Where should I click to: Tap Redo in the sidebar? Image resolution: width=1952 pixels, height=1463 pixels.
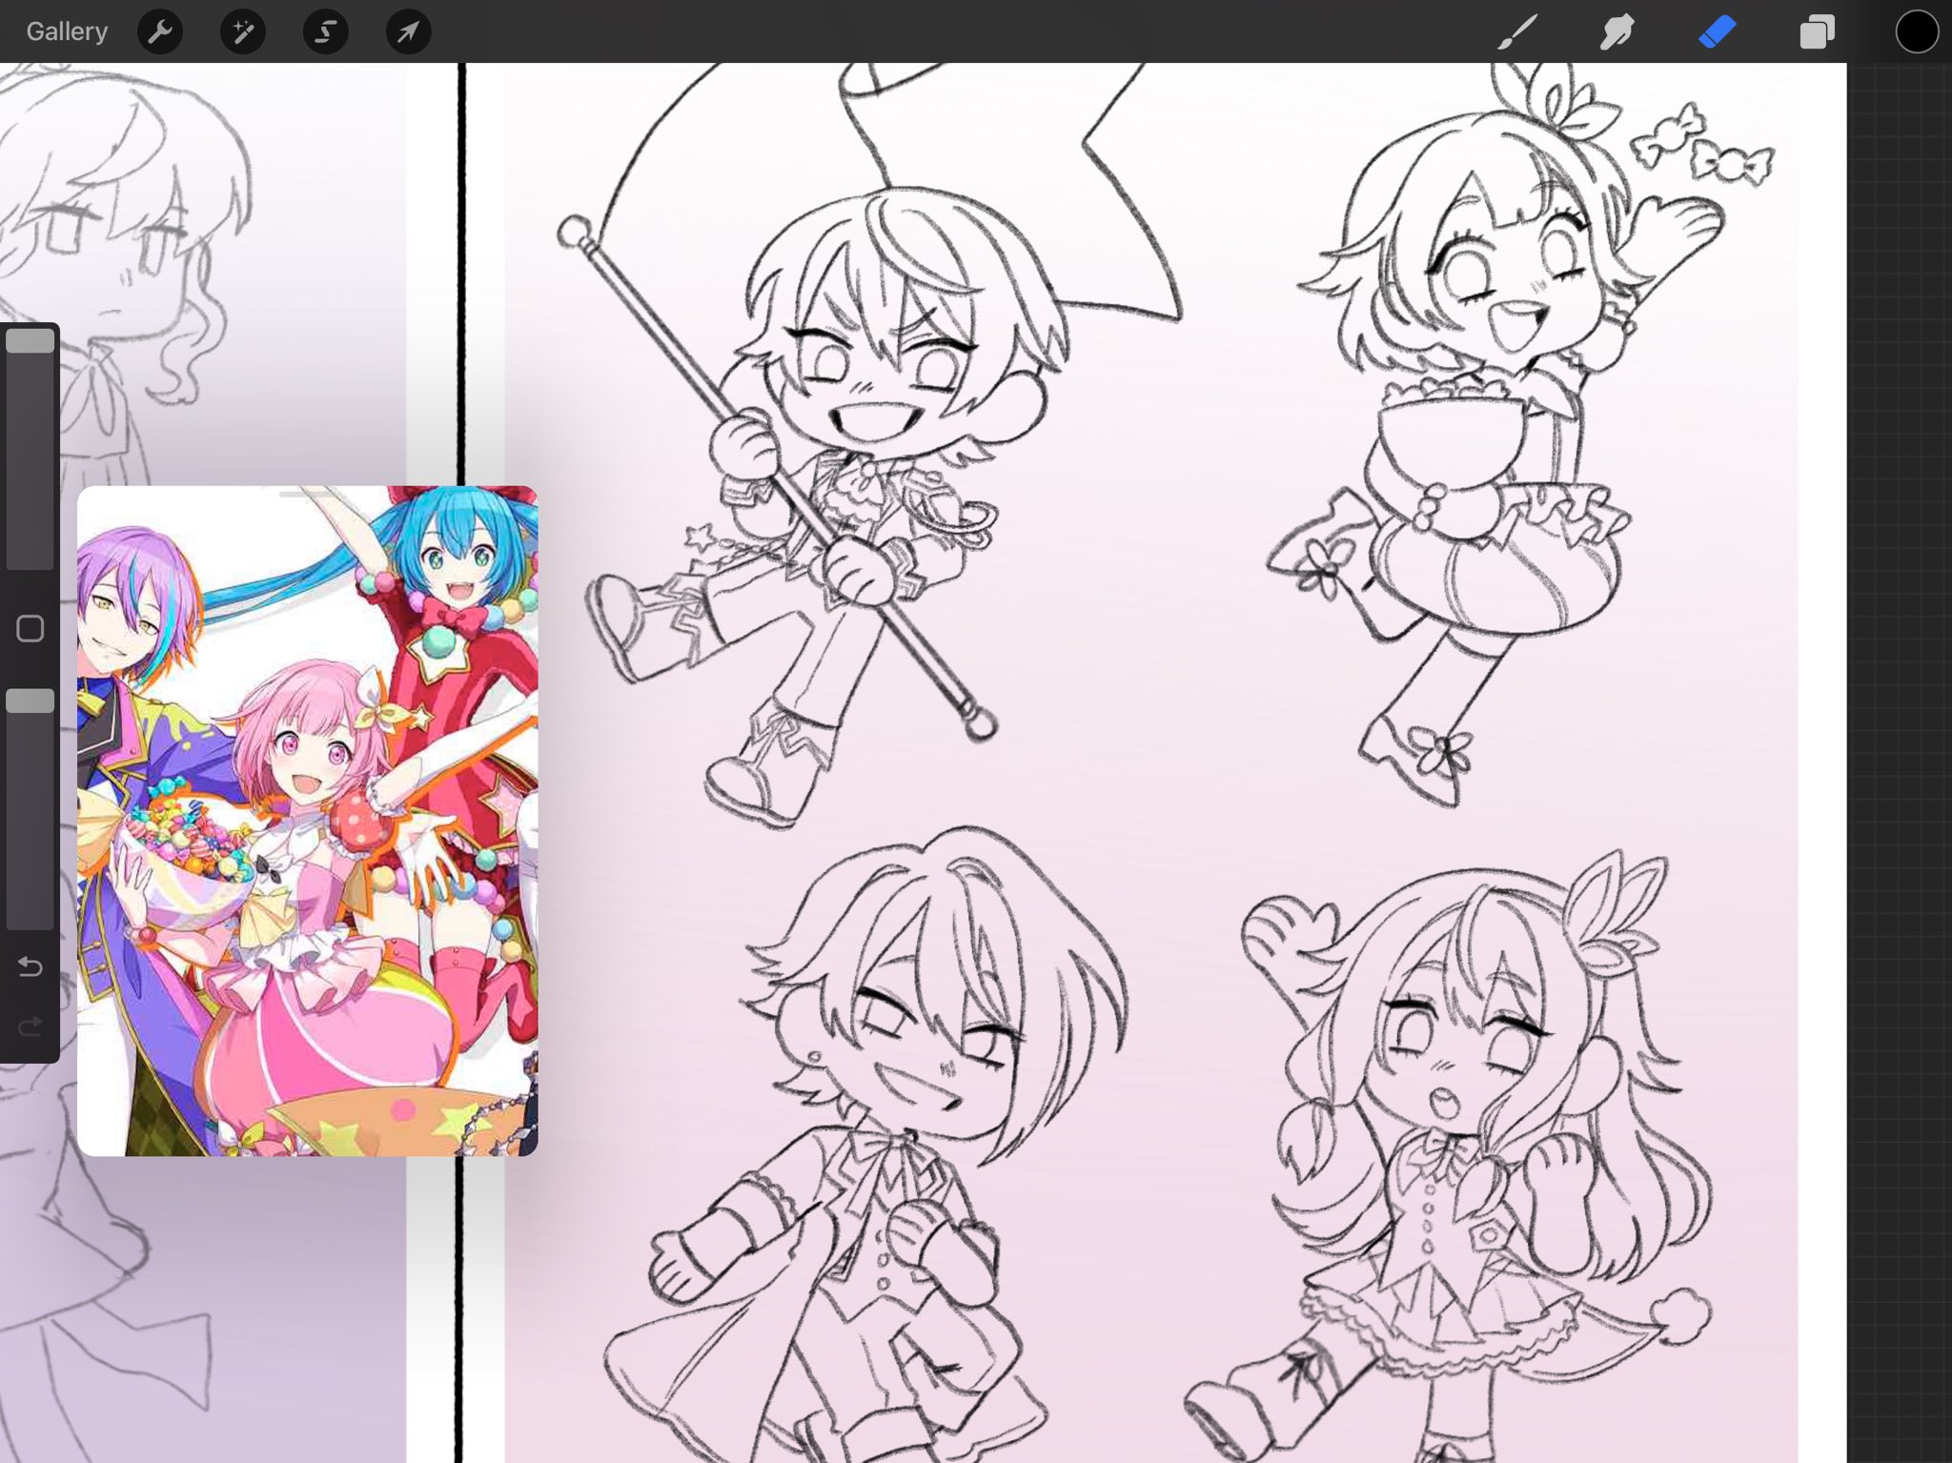(30, 1026)
